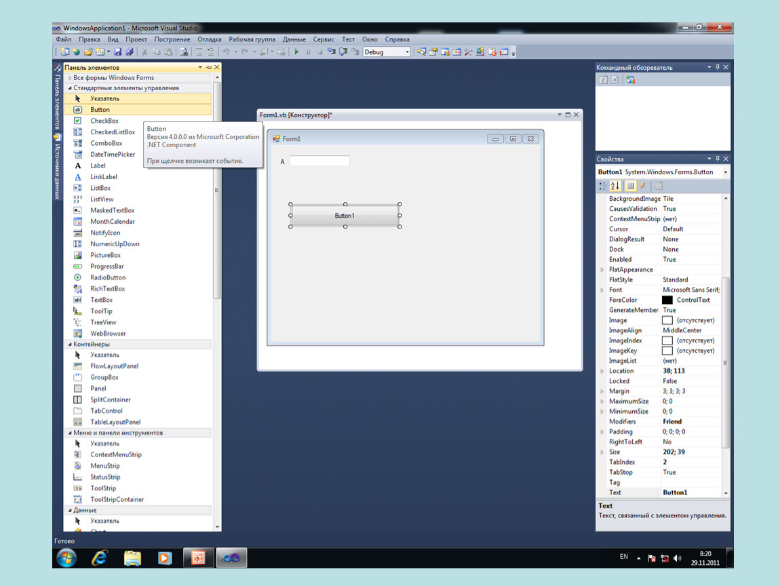Select the TextBox tool icon

(77, 300)
